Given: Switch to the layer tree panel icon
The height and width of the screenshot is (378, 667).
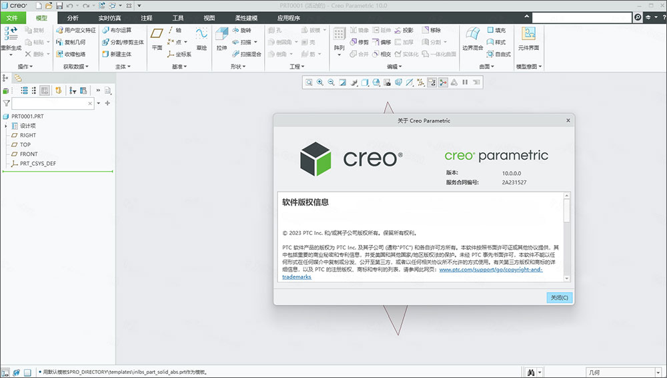Looking at the screenshot, I should pos(18,78).
